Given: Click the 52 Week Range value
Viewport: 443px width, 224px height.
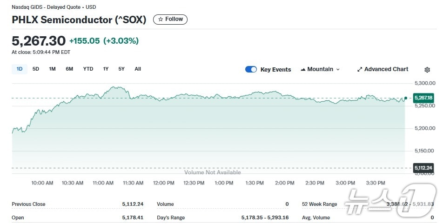Looking at the screenshot, I should point(409,204).
